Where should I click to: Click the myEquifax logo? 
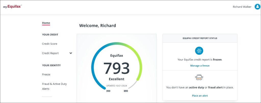[12, 7]
